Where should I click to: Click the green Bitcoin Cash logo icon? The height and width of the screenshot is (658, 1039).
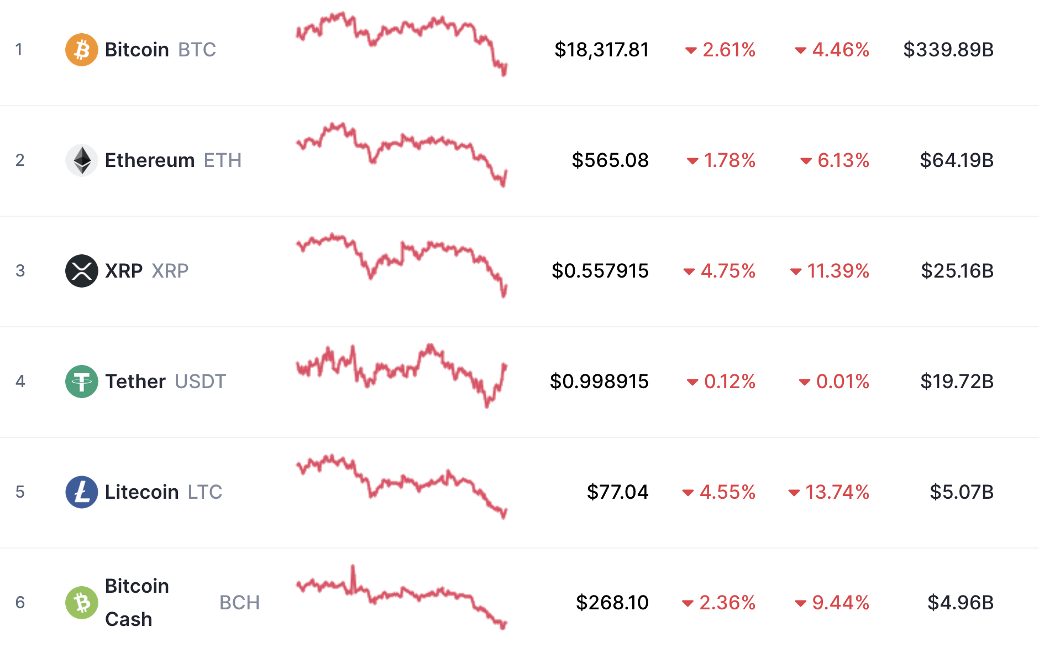(82, 603)
